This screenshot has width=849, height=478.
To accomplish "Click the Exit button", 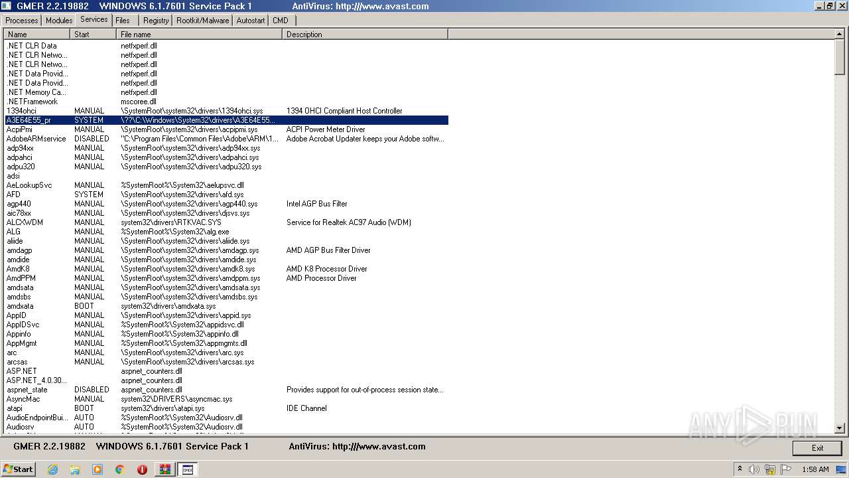I will 817,448.
